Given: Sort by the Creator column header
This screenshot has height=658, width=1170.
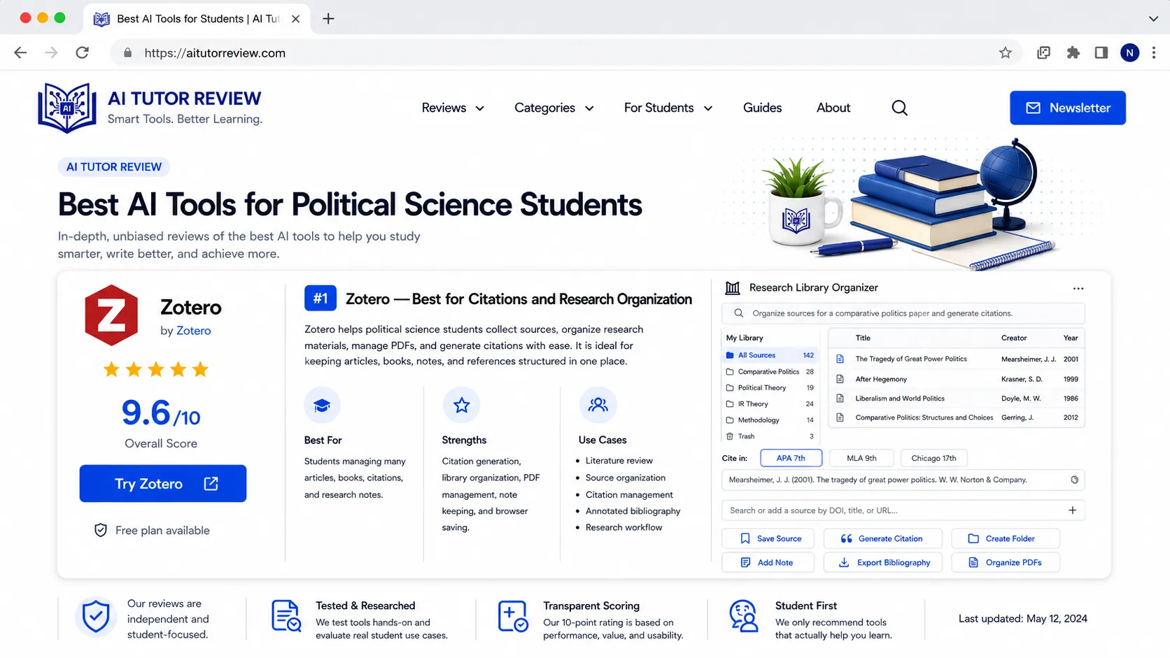Looking at the screenshot, I should click(x=1014, y=338).
